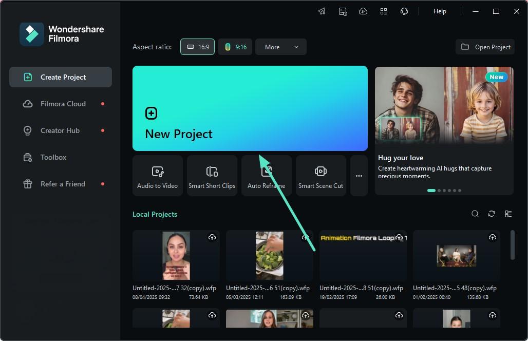
Task: Click the paper plane icon in the title bar
Action: coord(322,11)
